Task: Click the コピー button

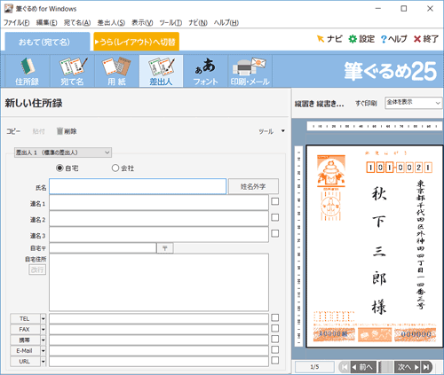Action: [13, 131]
